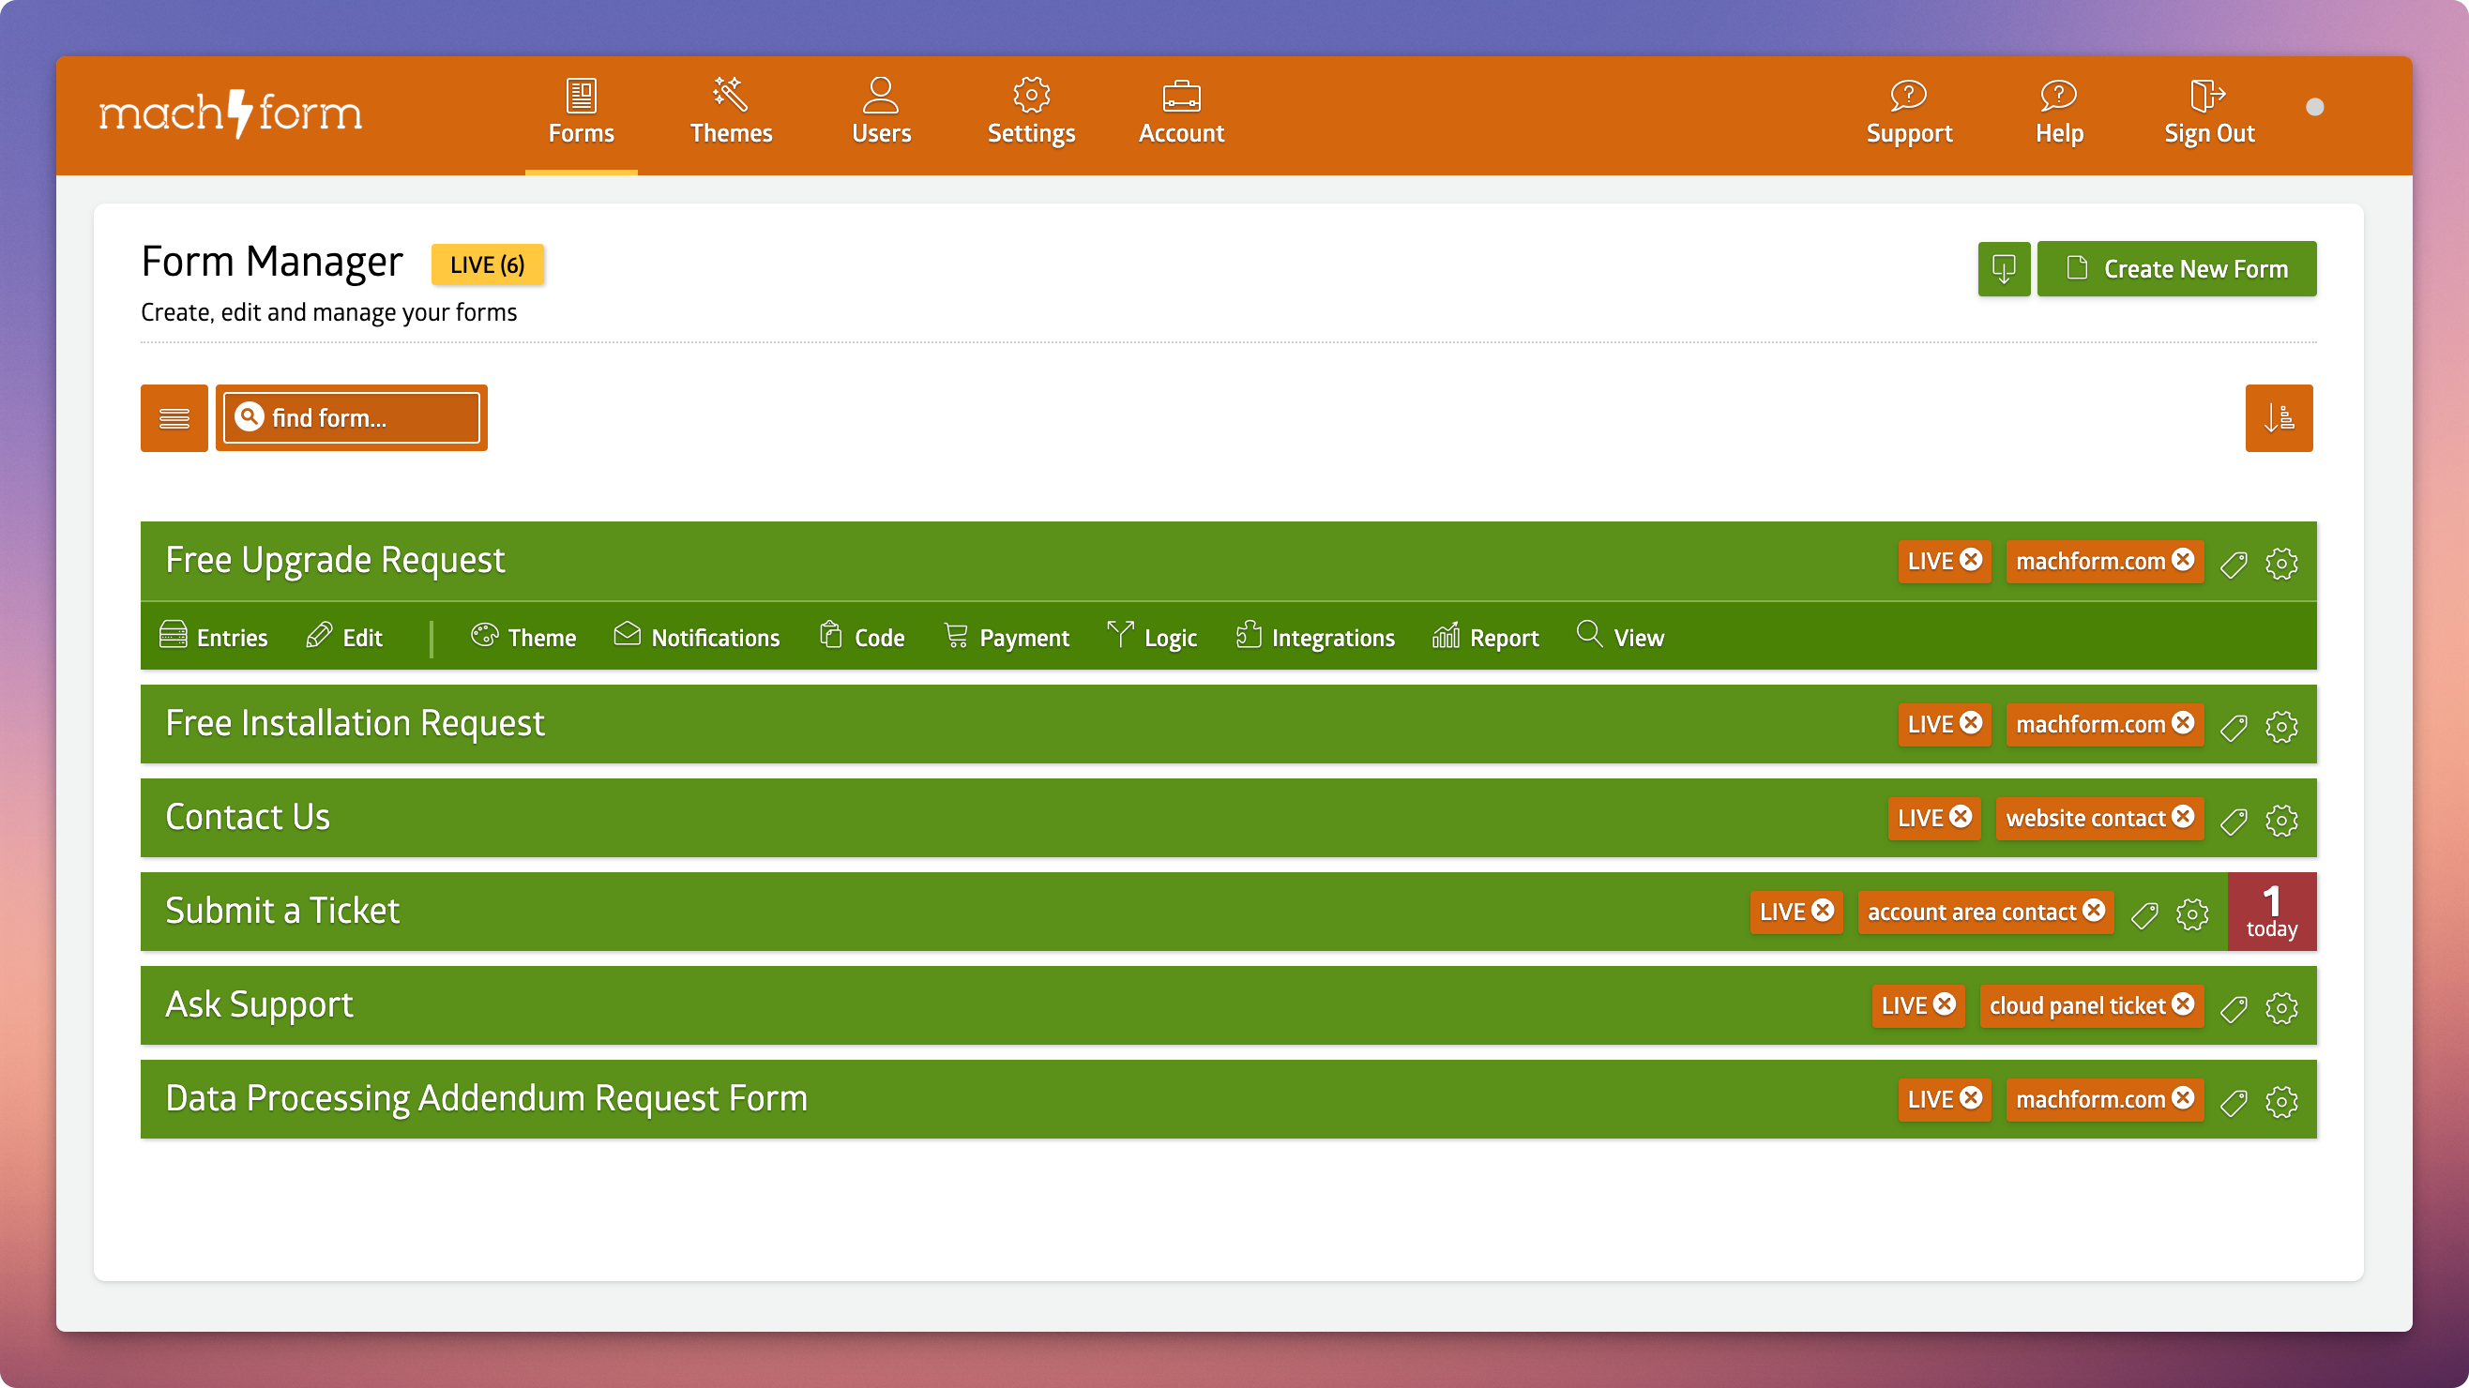2469x1388 pixels.
Task: Open the Logic branching icon
Action: coord(1119,636)
